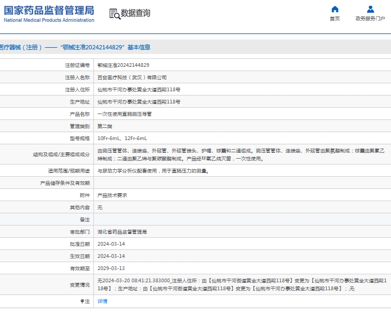Click management category value 第二类

click(105, 126)
